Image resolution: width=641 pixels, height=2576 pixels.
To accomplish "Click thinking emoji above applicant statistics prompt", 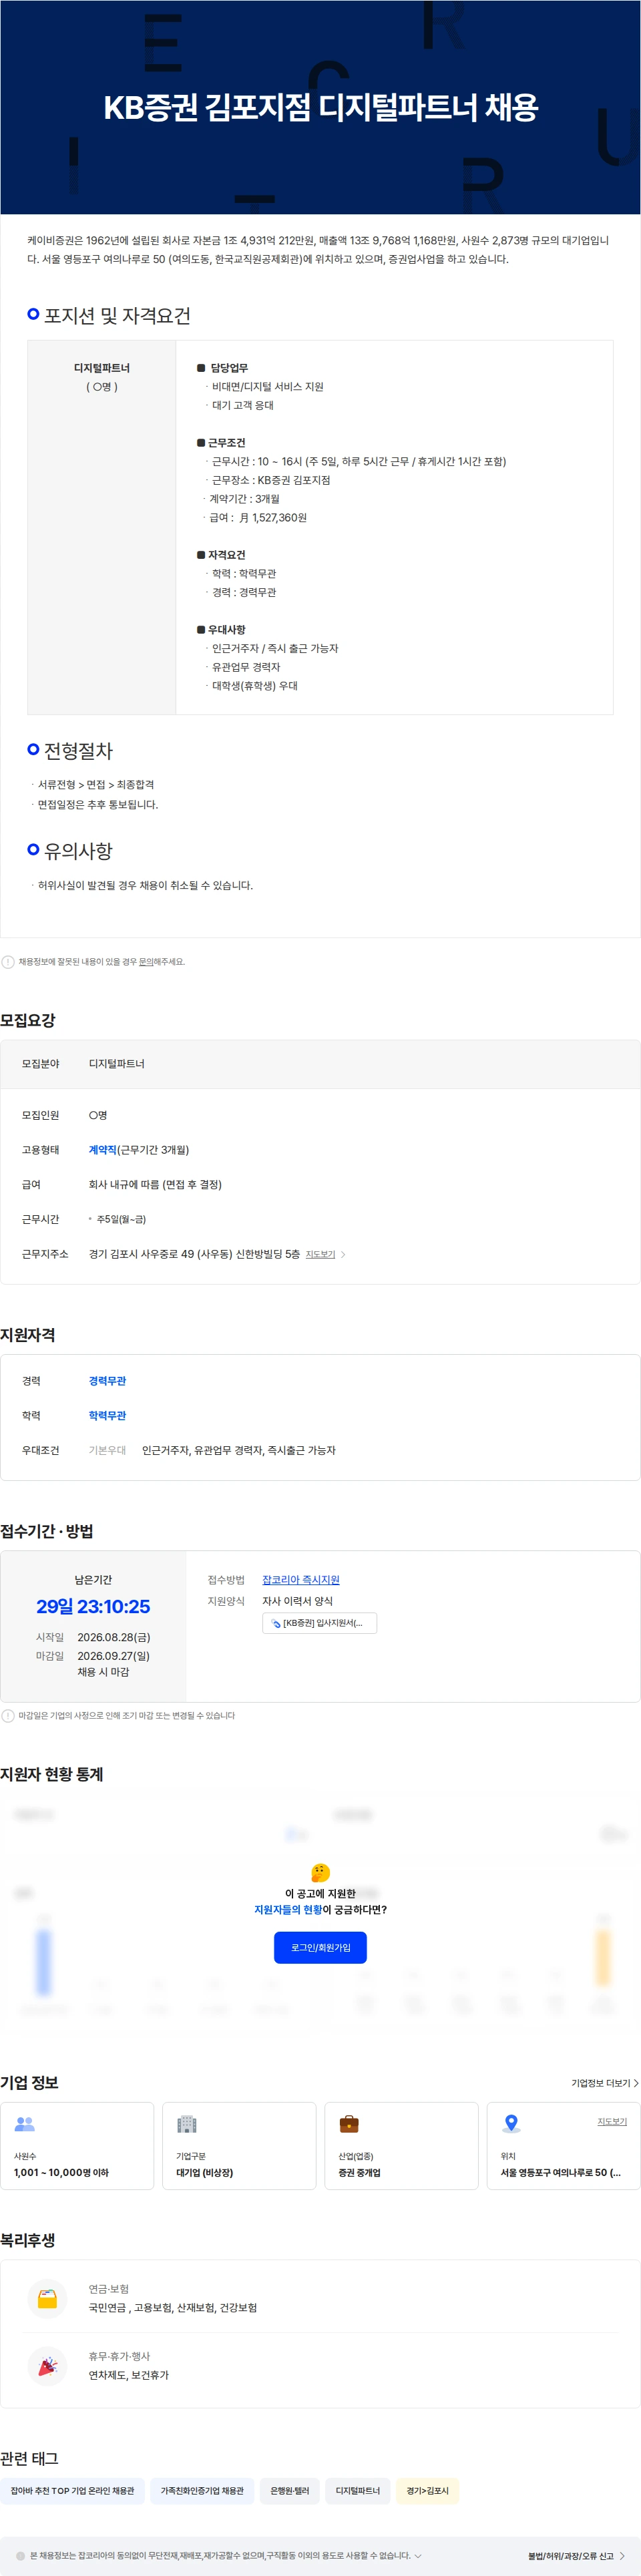I will (320, 1872).
